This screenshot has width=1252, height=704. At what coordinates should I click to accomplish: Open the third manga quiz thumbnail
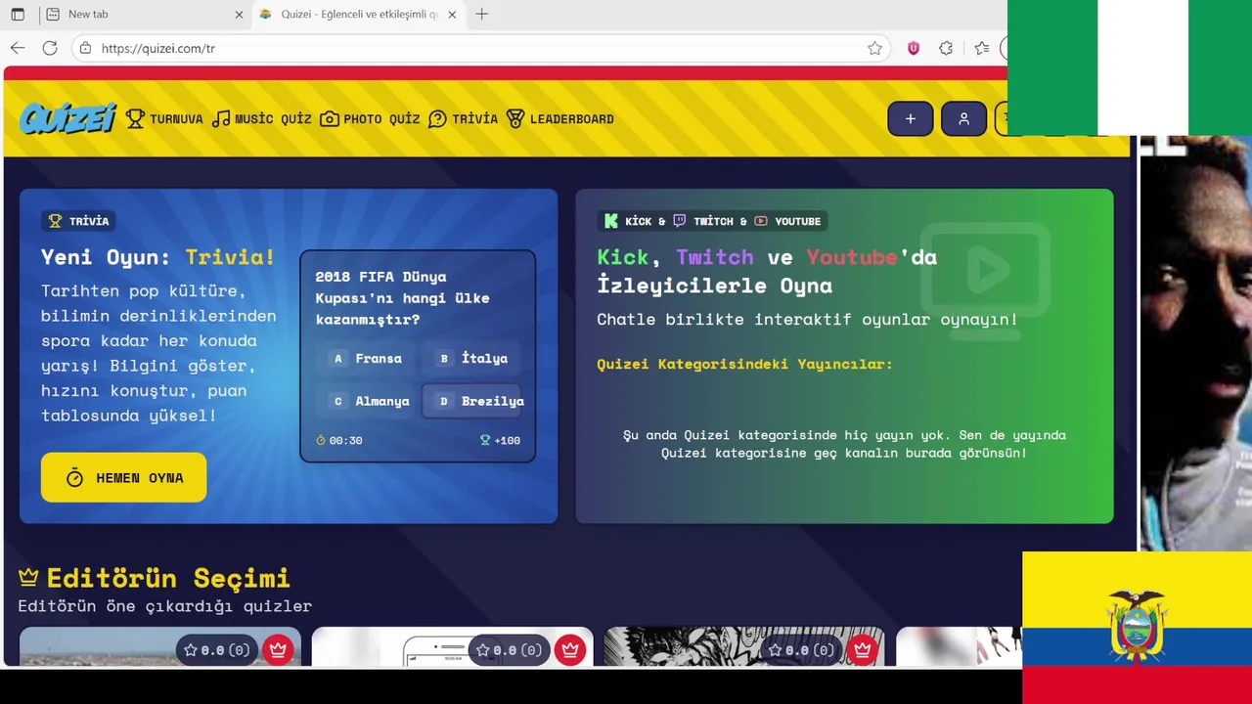744,646
